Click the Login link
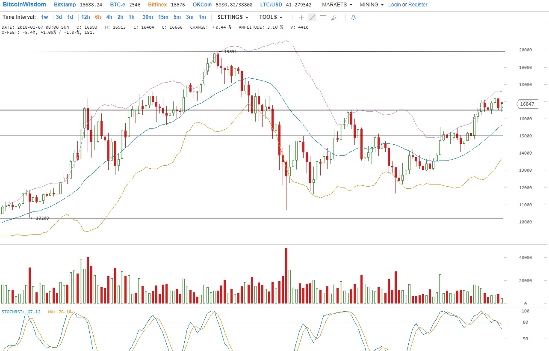Viewport: 549px width, 351px height. [x=394, y=5]
